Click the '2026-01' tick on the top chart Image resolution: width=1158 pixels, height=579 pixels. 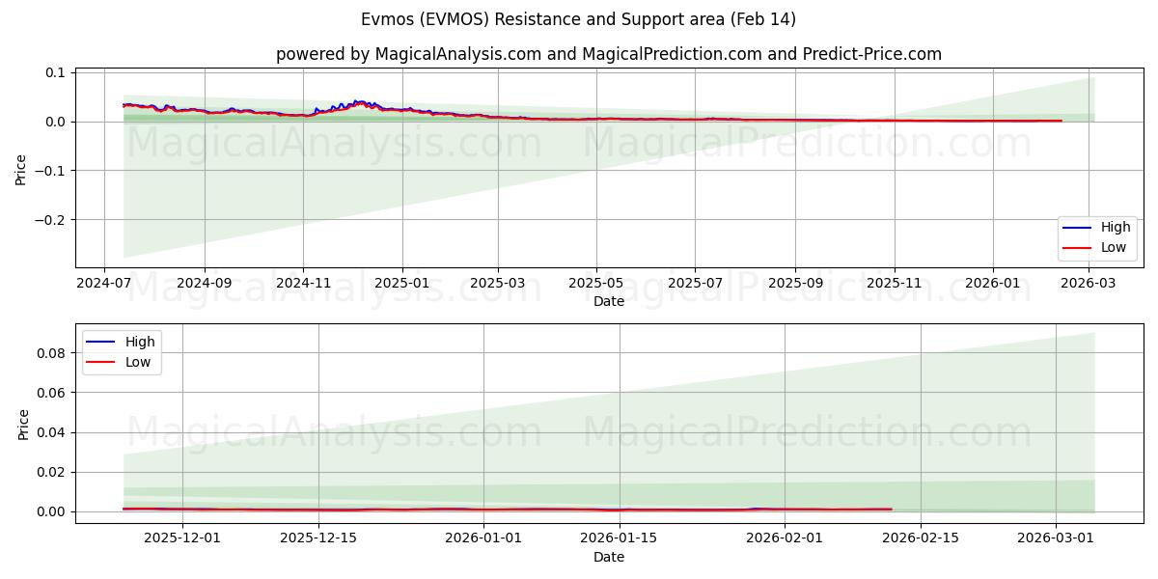pos(993,284)
